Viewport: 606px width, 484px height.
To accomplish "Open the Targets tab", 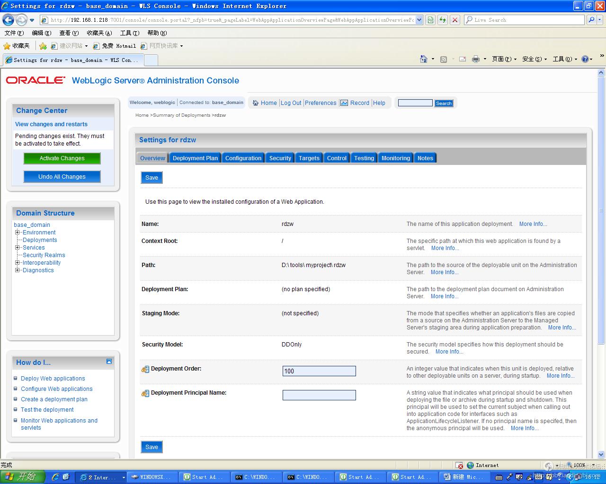I will pyautogui.click(x=309, y=158).
